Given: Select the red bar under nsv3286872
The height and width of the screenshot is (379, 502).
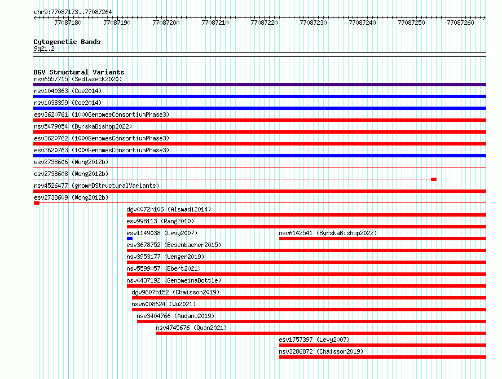Looking at the screenshot, I should [382, 357].
